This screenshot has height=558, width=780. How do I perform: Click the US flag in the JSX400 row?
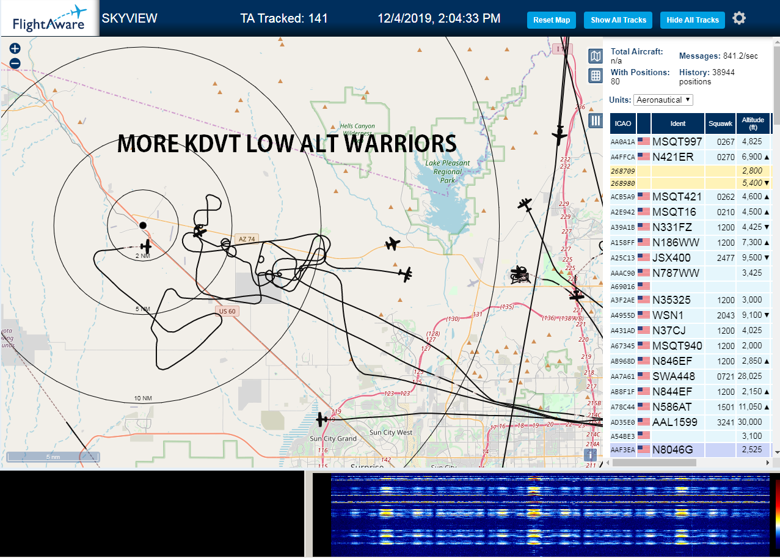644,258
